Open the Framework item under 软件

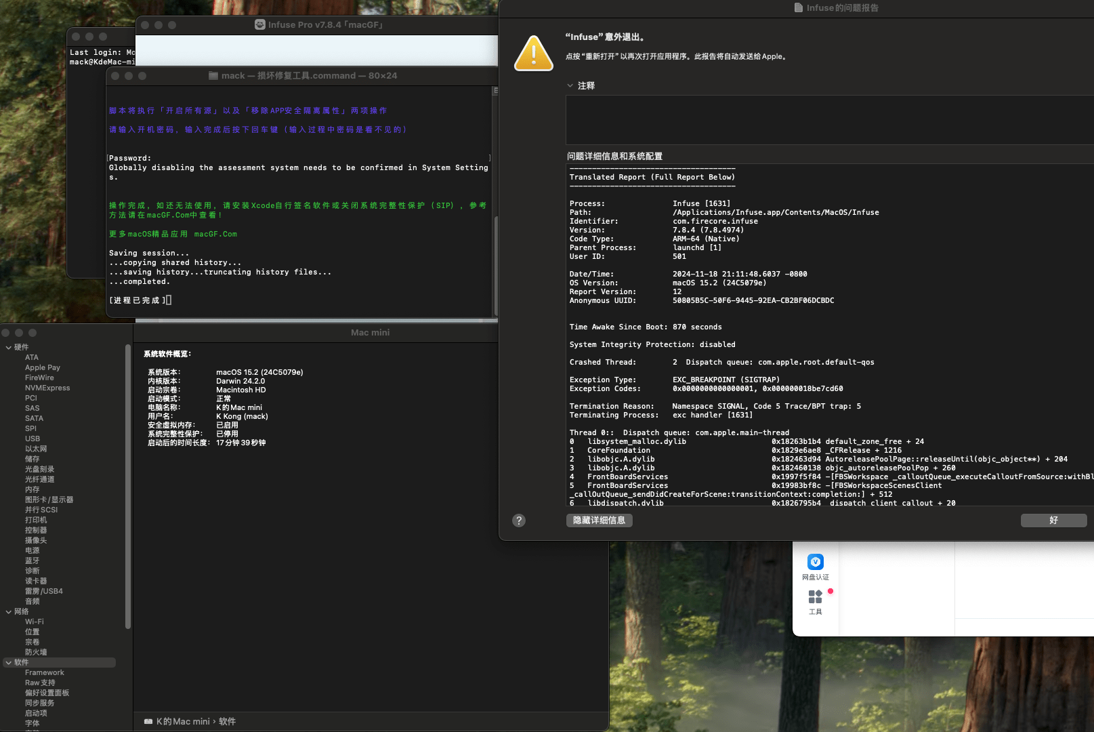45,673
